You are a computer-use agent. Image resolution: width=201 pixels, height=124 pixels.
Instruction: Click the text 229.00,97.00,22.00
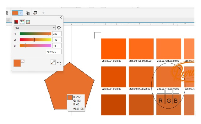tap(139, 89)
